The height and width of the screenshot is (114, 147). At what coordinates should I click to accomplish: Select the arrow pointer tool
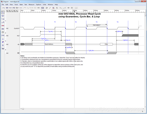tap(3, 12)
